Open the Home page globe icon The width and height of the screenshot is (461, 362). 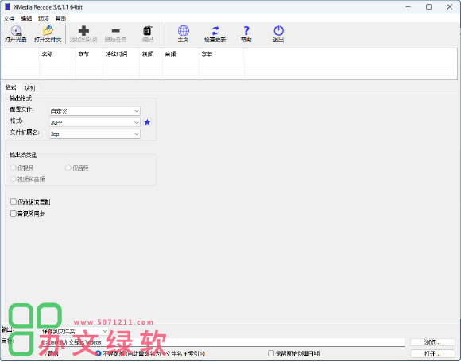[x=183, y=31]
